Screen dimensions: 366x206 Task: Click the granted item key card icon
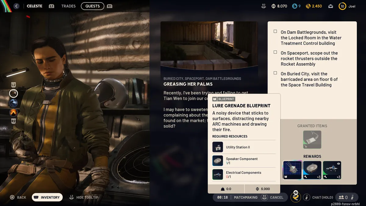coord(312,139)
